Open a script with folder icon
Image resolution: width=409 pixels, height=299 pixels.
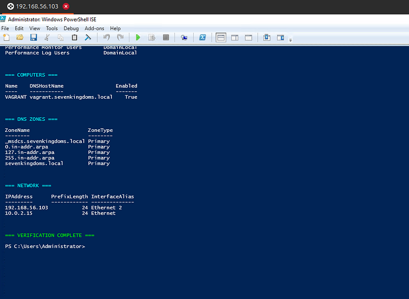click(x=20, y=37)
